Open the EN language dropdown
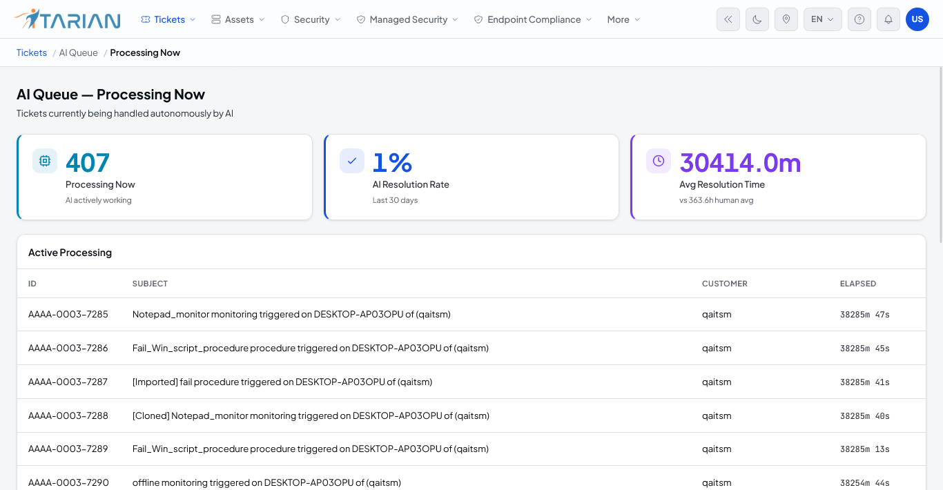The width and height of the screenshot is (943, 490). [x=823, y=19]
